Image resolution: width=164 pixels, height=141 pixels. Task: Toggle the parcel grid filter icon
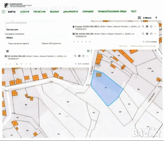coord(7,51)
